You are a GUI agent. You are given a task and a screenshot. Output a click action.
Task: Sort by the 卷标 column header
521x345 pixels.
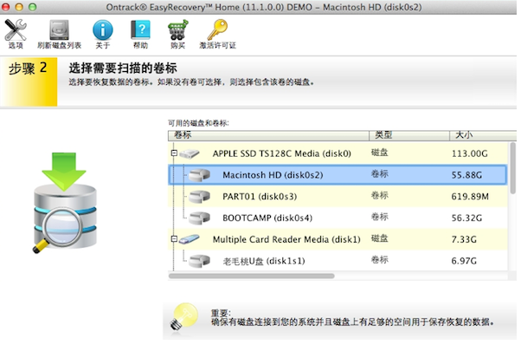(268, 135)
